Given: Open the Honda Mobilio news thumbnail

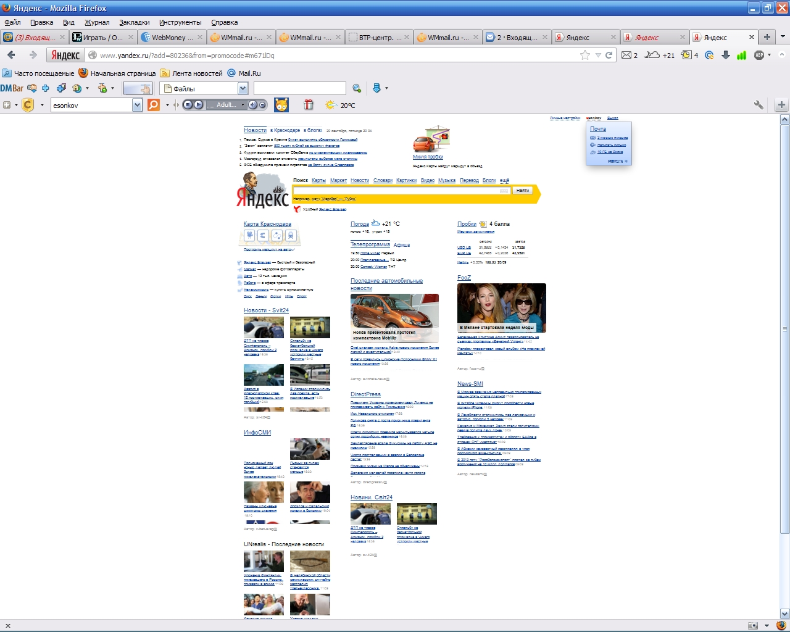Looking at the screenshot, I should tap(394, 318).
